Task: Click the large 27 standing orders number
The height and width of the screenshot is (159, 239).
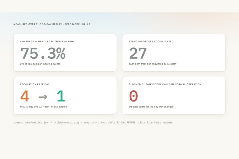Action: pyautogui.click(x=138, y=53)
